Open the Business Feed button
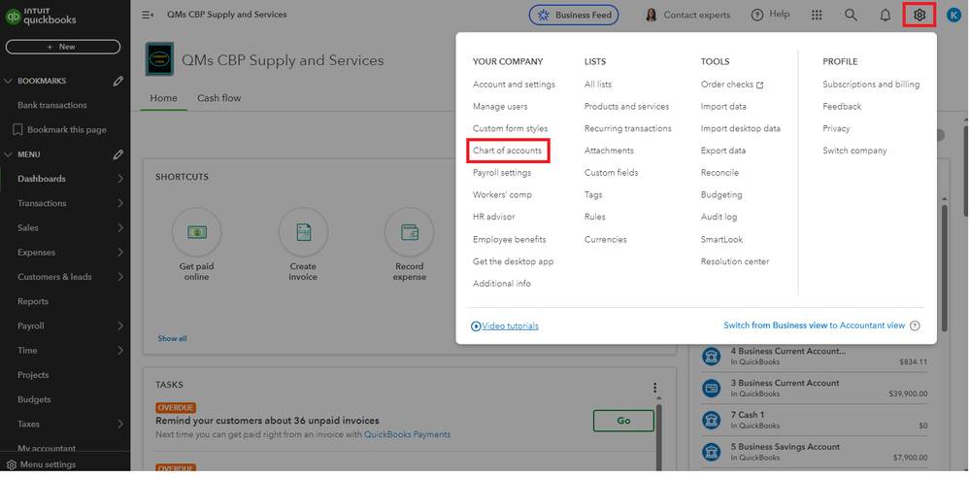This screenshot has width=970, height=478. [574, 15]
